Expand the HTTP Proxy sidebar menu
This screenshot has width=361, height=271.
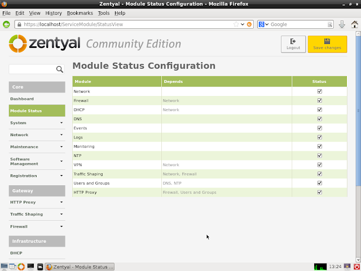(37, 202)
